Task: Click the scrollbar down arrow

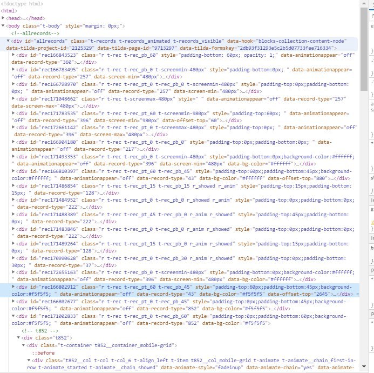Action: (364, 367)
